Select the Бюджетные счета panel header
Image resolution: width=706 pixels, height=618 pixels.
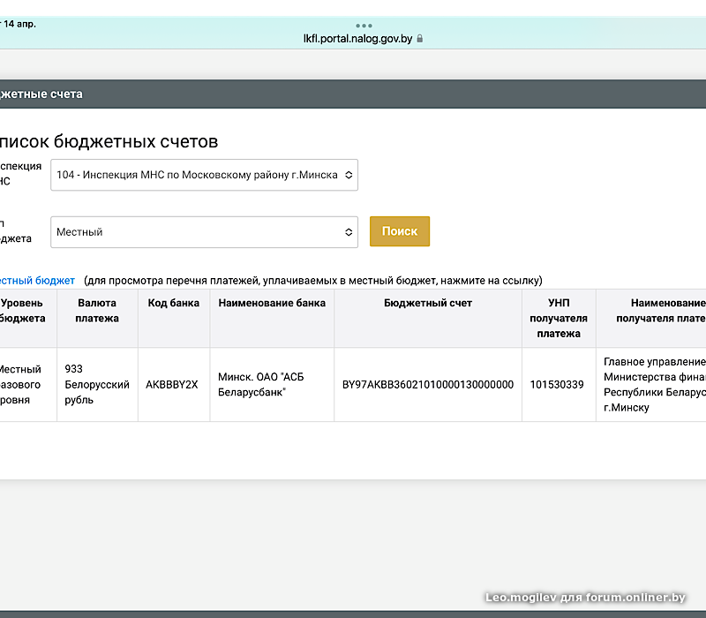tap(41, 94)
